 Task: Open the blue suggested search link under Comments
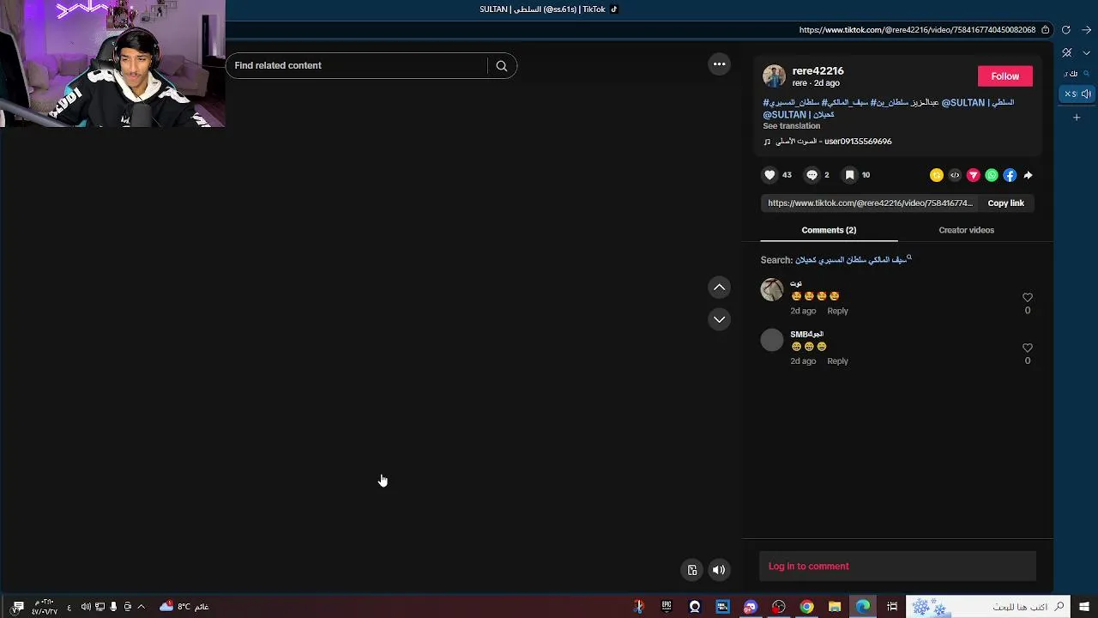[x=853, y=260]
